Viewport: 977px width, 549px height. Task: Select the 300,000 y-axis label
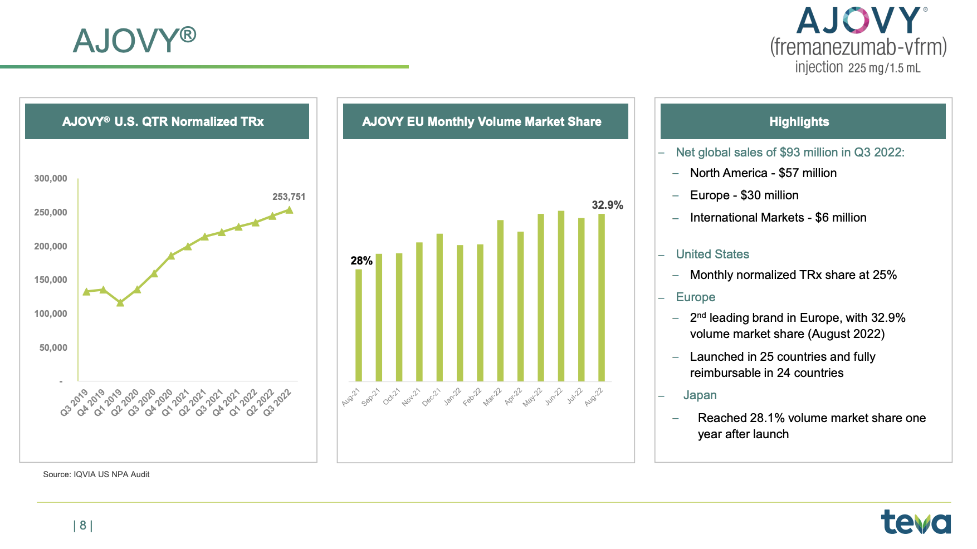click(51, 179)
